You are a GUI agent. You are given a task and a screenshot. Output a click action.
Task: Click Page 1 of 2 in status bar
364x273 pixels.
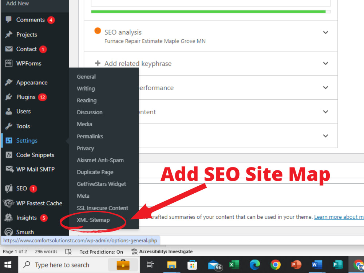(x=15, y=252)
